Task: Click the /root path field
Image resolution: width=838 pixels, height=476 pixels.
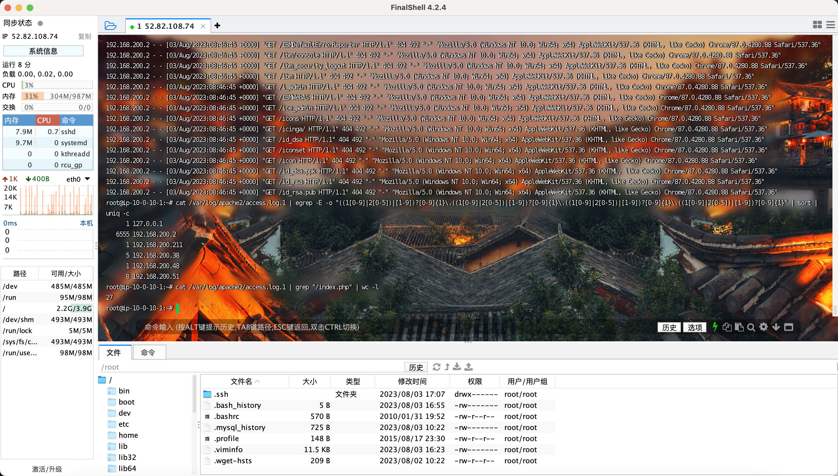Action: (x=252, y=367)
